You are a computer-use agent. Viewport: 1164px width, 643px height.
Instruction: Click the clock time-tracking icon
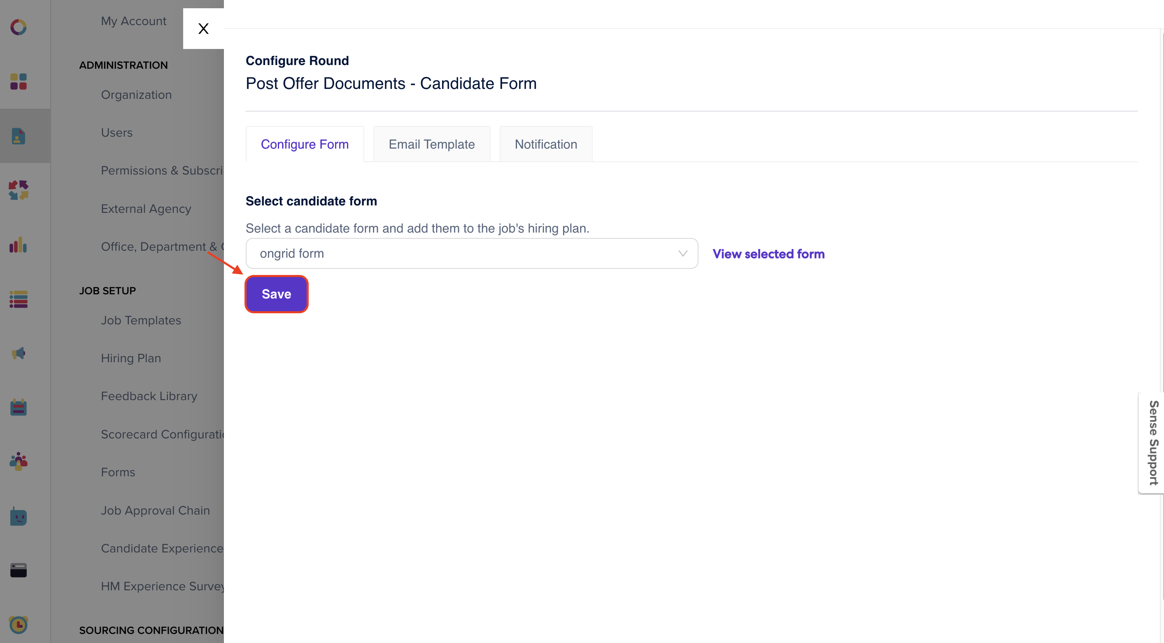pos(18,625)
